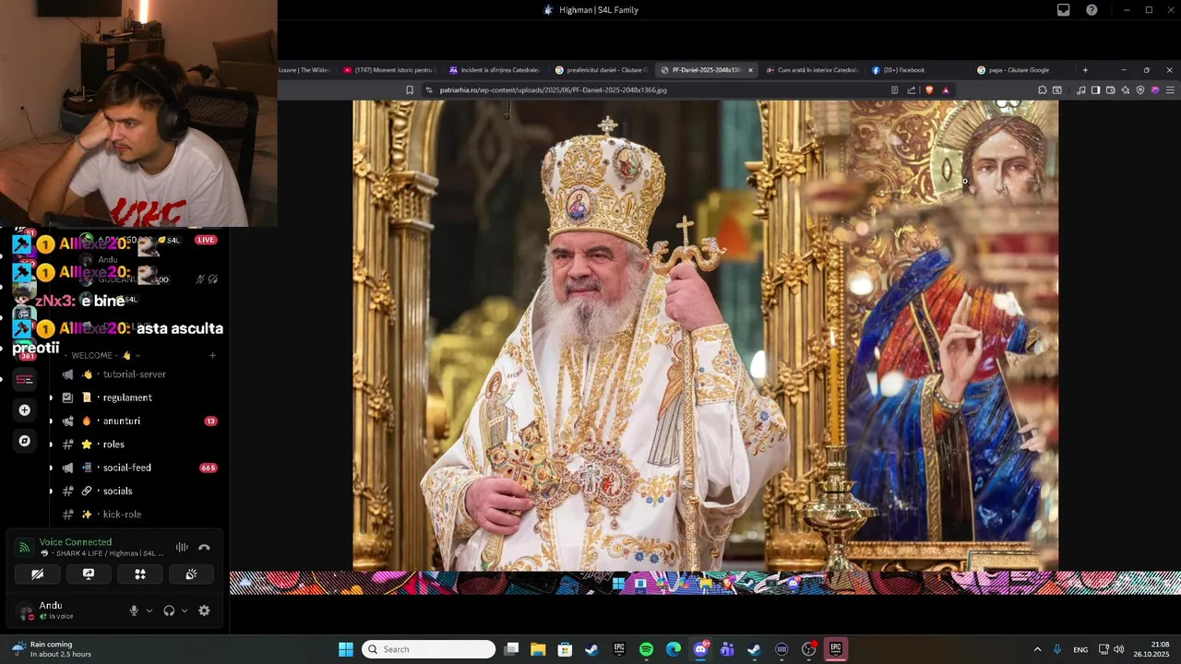Image resolution: width=1181 pixels, height=664 pixels.
Task: Close the PF-Daniel-2025 image tab
Action: tap(750, 70)
